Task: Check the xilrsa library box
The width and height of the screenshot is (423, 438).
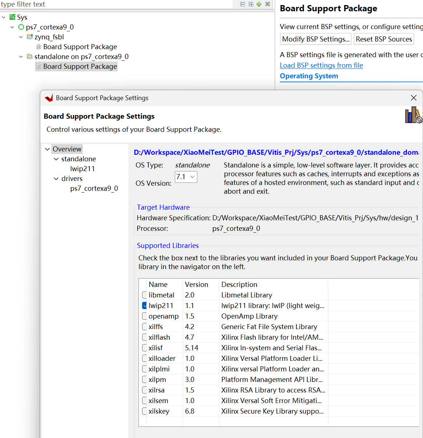Action: pyautogui.click(x=144, y=390)
